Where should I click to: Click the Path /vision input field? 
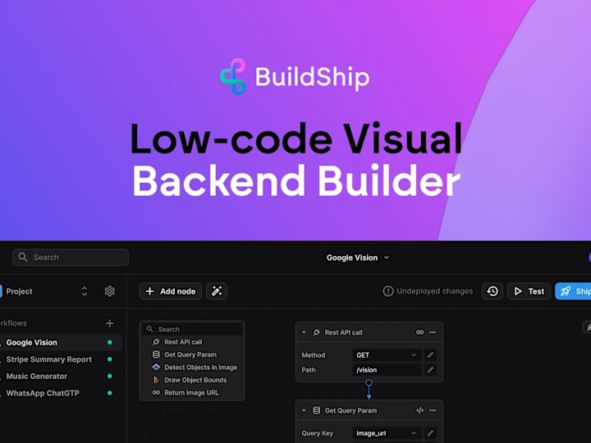(x=387, y=370)
